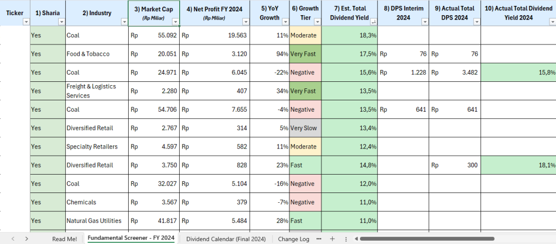Show more hidden sheet tabs via ellipsis
The width and height of the screenshot is (556, 244).
319,239
